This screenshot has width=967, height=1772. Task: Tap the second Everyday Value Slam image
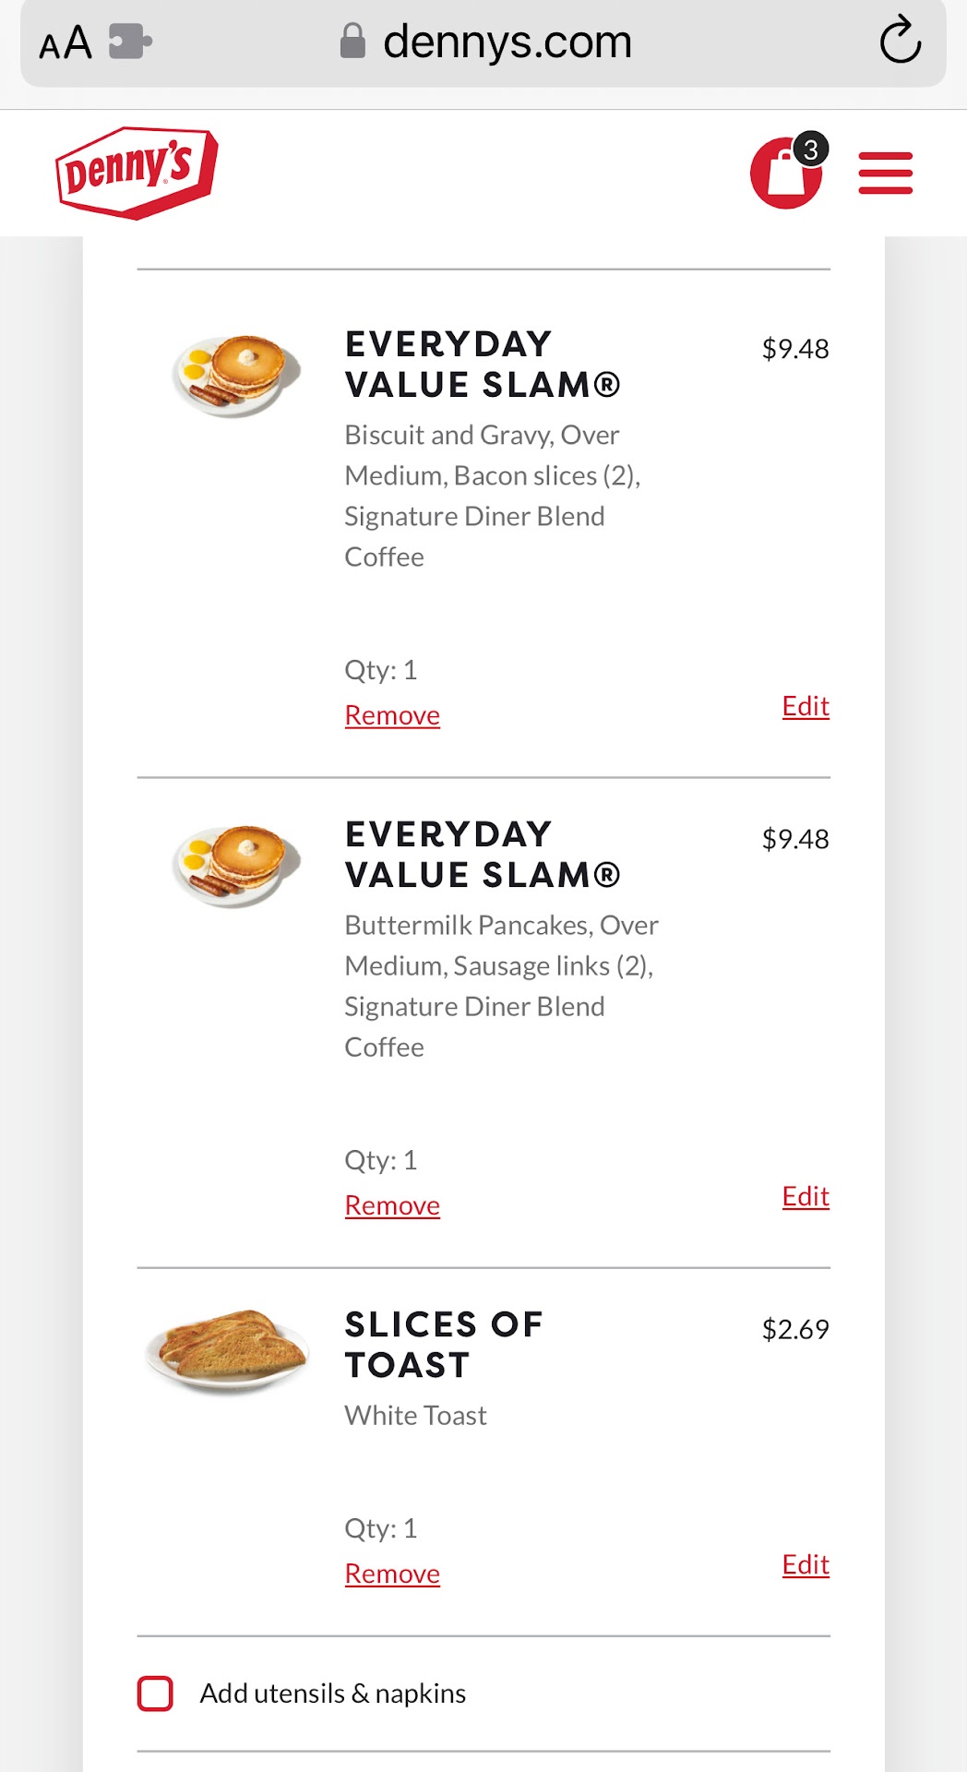pyautogui.click(x=236, y=866)
